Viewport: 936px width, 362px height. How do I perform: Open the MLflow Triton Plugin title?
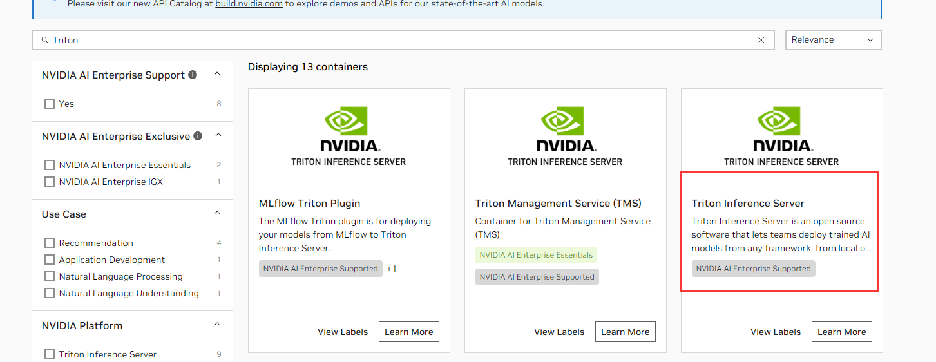click(309, 204)
